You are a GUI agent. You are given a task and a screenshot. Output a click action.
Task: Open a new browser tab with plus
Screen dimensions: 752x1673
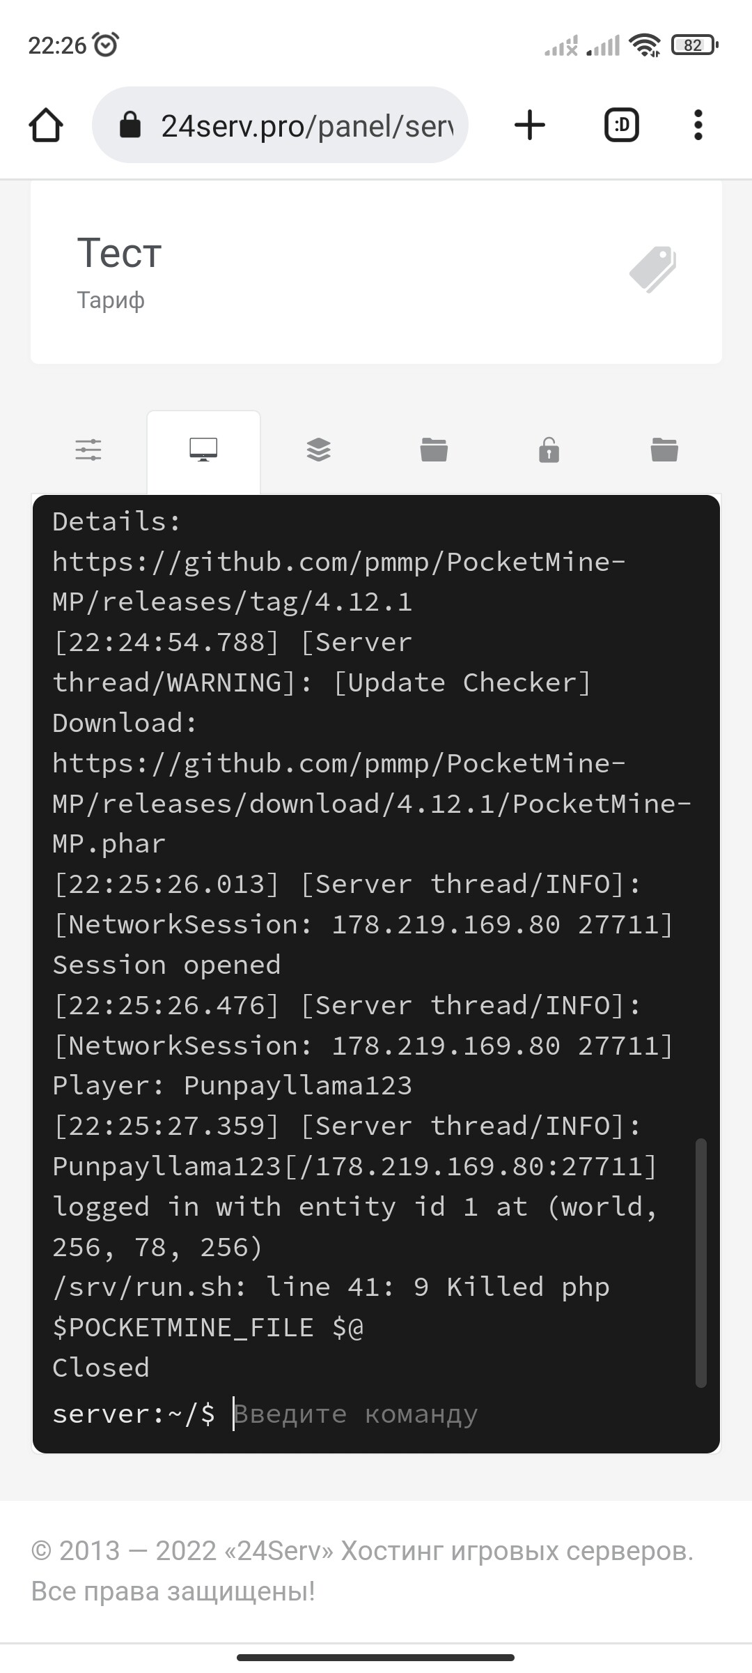530,125
